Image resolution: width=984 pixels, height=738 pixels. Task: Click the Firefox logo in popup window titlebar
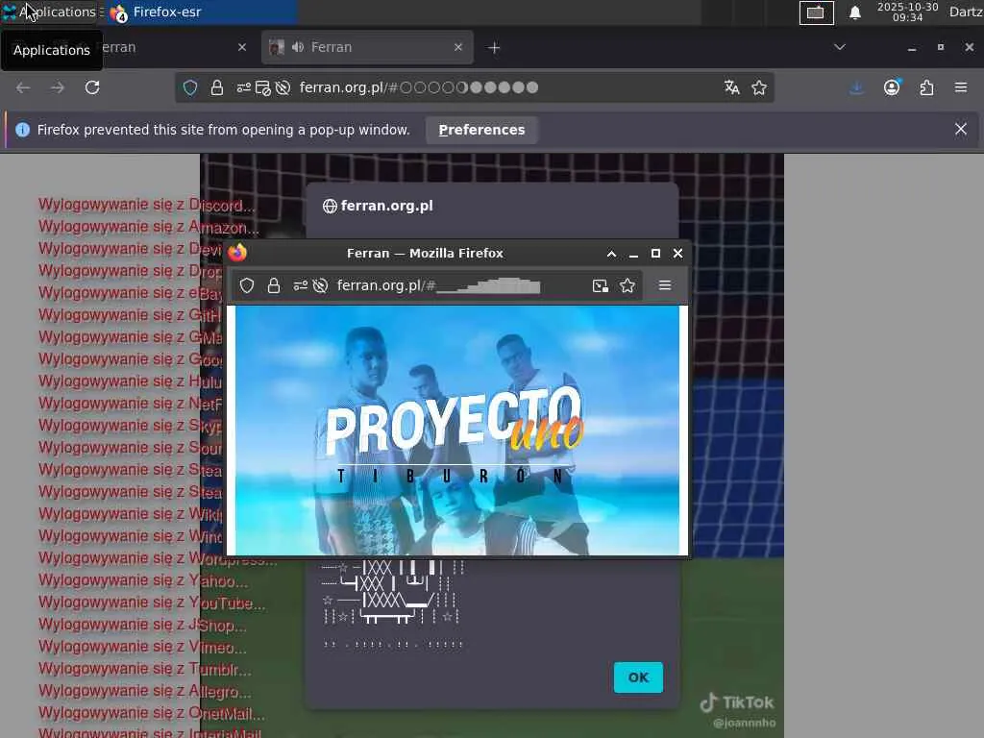click(238, 253)
